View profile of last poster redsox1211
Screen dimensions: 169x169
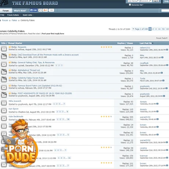pyautogui.click(x=145, y=48)
